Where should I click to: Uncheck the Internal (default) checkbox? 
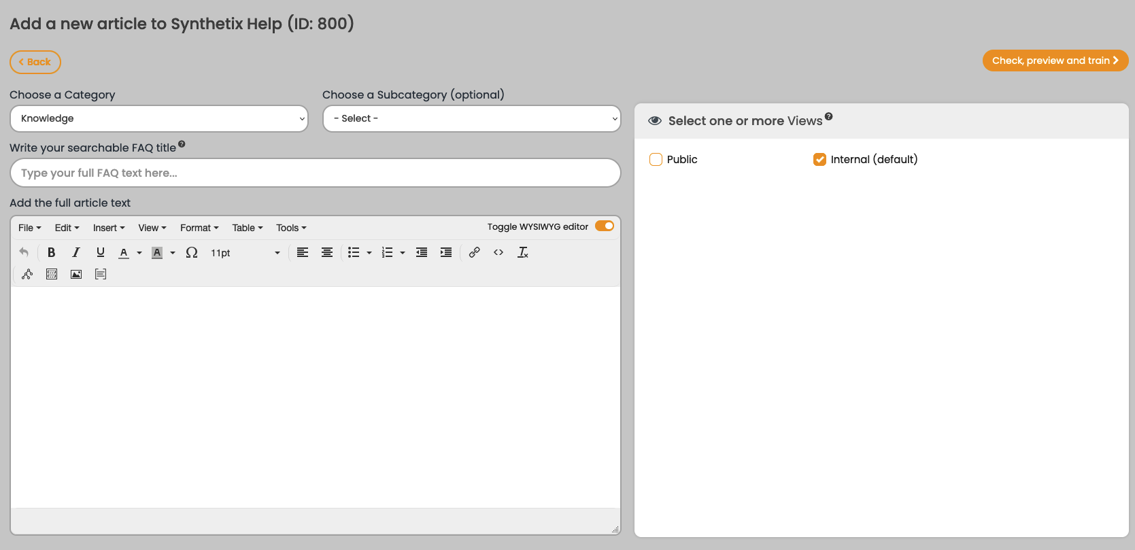819,159
